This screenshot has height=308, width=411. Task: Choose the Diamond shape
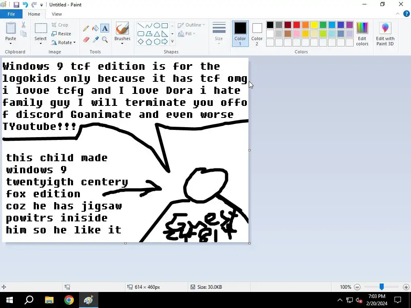pyautogui.click(x=141, y=42)
